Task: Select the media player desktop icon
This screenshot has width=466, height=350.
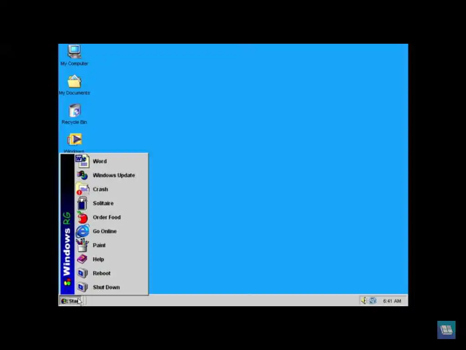Action: pyautogui.click(x=75, y=139)
